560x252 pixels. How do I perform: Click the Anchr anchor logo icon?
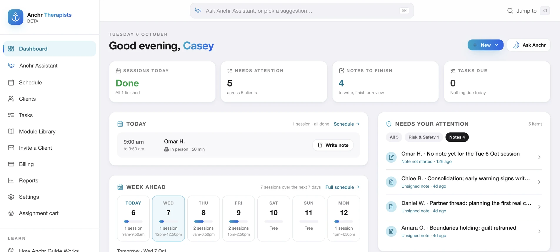16,17
